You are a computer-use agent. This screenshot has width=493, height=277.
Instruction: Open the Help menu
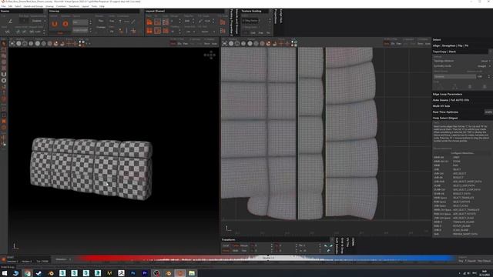pyautogui.click(x=102, y=6)
